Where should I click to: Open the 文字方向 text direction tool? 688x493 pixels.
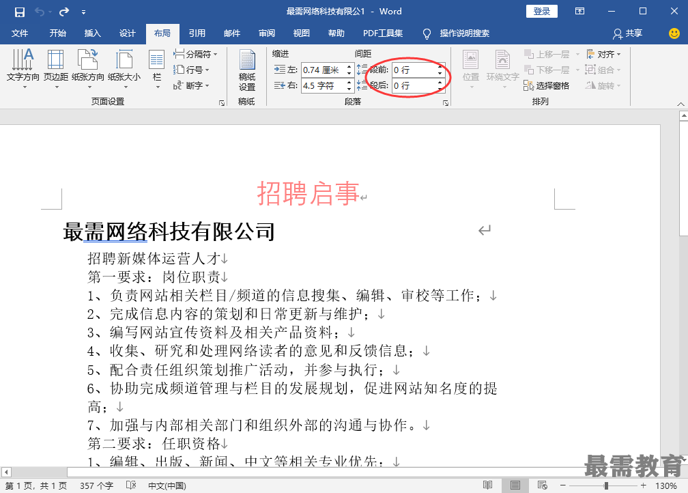click(23, 68)
